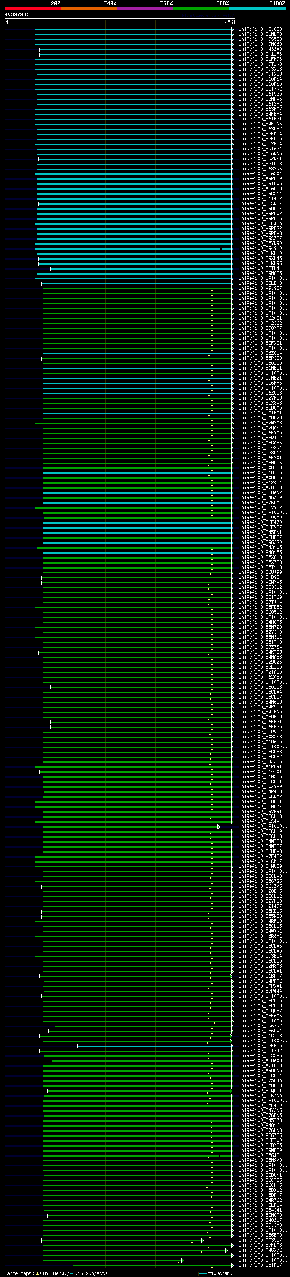Select hit label UniRef100_Q54I41
The image size is (290, 1277).
pos(260,1210)
